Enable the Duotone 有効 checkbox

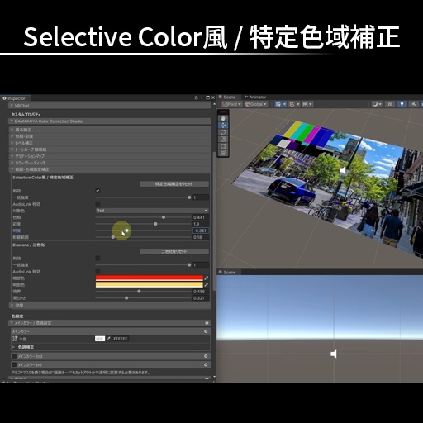coord(97,258)
